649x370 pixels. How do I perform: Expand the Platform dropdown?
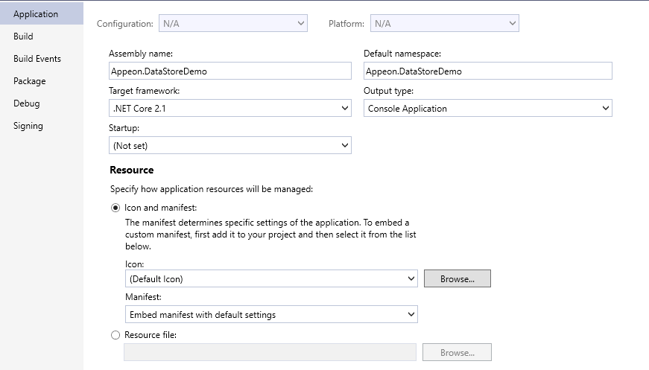[445, 24]
